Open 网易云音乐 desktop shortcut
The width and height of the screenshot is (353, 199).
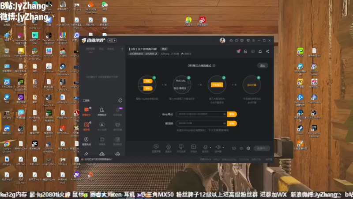[202, 21]
